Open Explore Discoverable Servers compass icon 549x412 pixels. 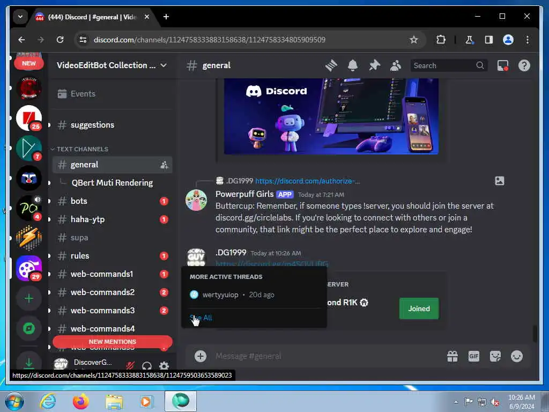tap(29, 328)
